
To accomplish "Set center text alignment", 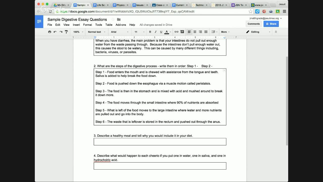I will 195,32.
